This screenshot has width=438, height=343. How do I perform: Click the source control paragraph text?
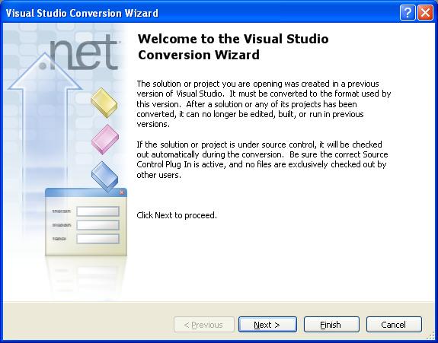(x=262, y=160)
